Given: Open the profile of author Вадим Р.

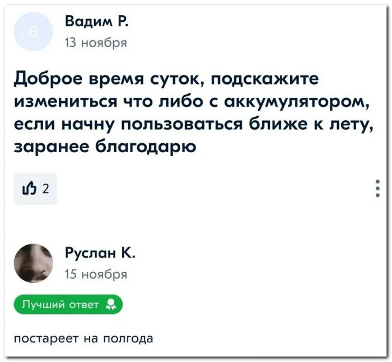Looking at the screenshot, I should coord(97,22).
